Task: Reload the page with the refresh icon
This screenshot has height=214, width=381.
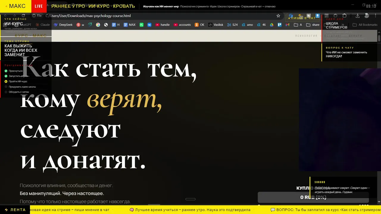Action: click(x=24, y=16)
